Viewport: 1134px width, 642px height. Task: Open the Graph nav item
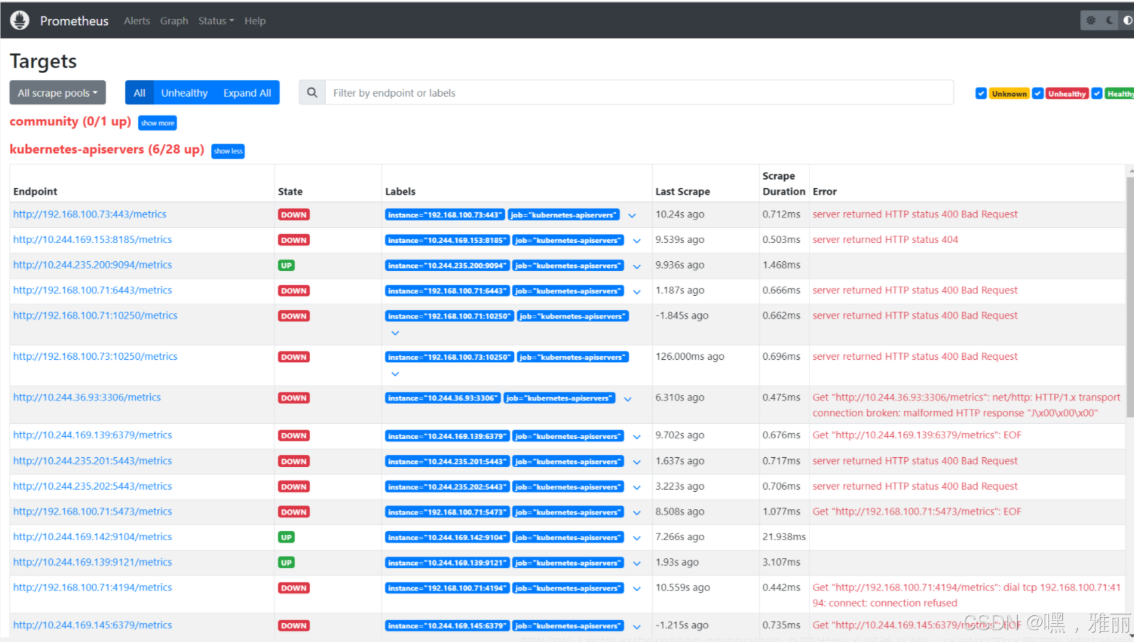pos(174,21)
